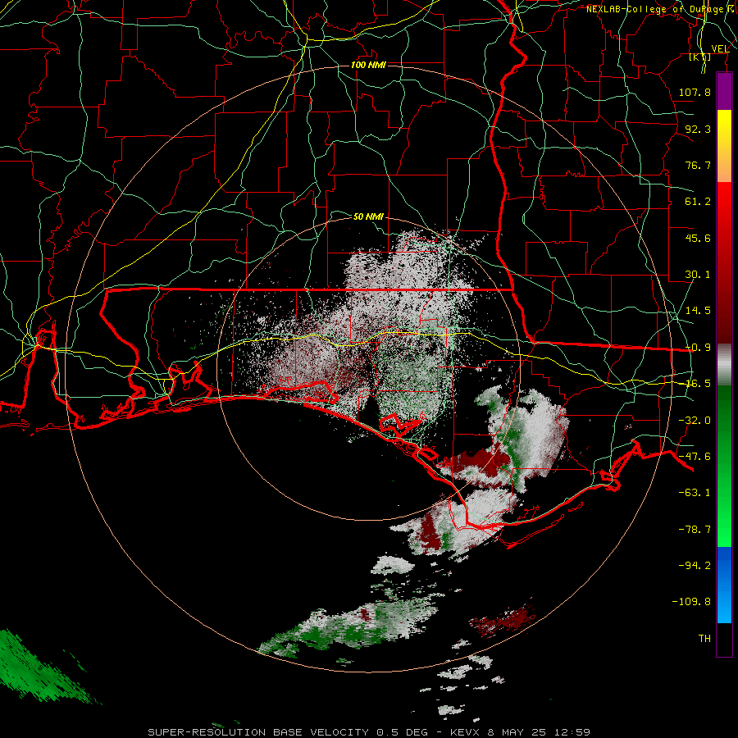Screen dimensions: 738x738
Task: Click the blue segment of color bar
Action: 724,585
